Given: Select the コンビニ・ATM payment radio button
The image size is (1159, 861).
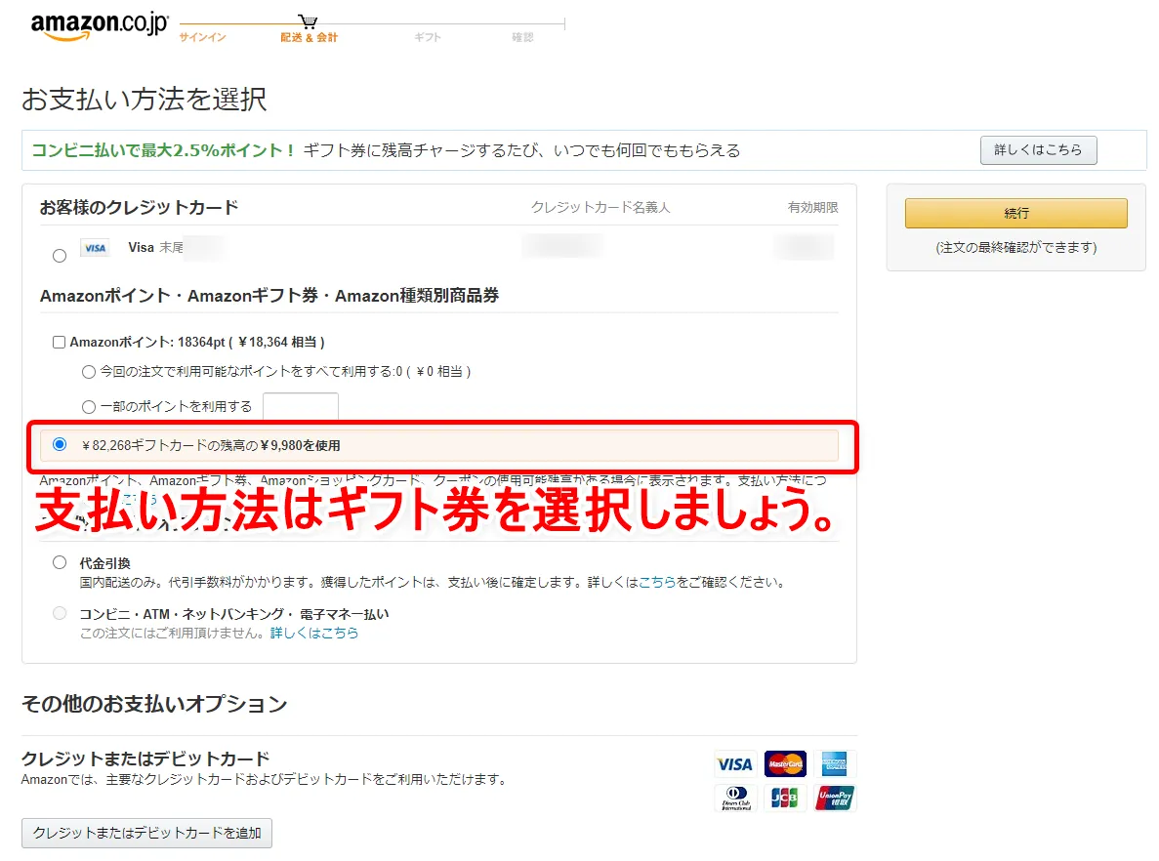Looking at the screenshot, I should 60,613.
